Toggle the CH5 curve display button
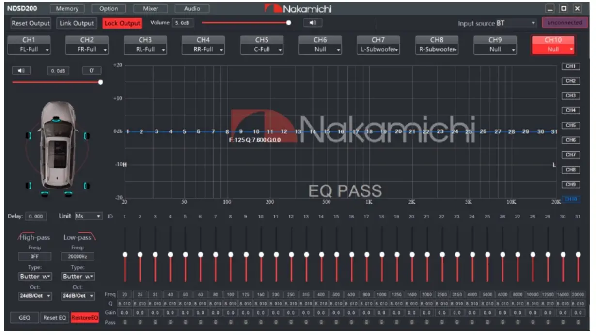 (570, 125)
